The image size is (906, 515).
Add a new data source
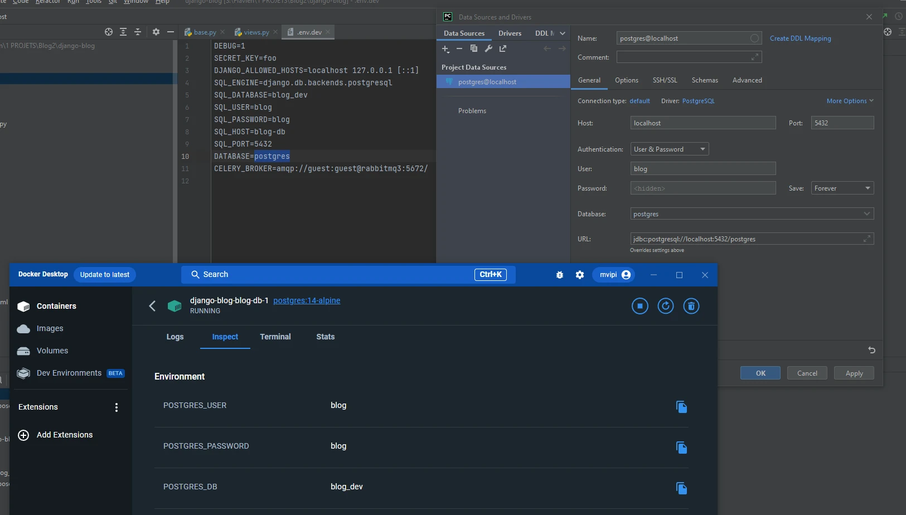point(445,49)
